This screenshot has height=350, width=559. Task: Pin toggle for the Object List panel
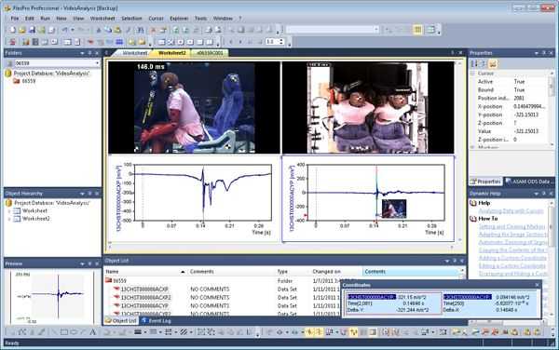point(455,261)
